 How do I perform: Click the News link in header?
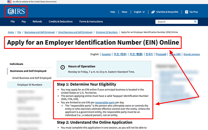[x=125, y=12]
